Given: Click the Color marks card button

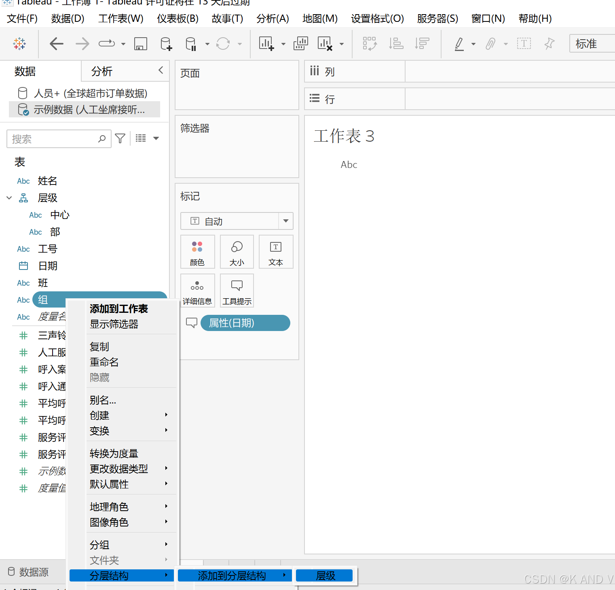Looking at the screenshot, I should [197, 252].
